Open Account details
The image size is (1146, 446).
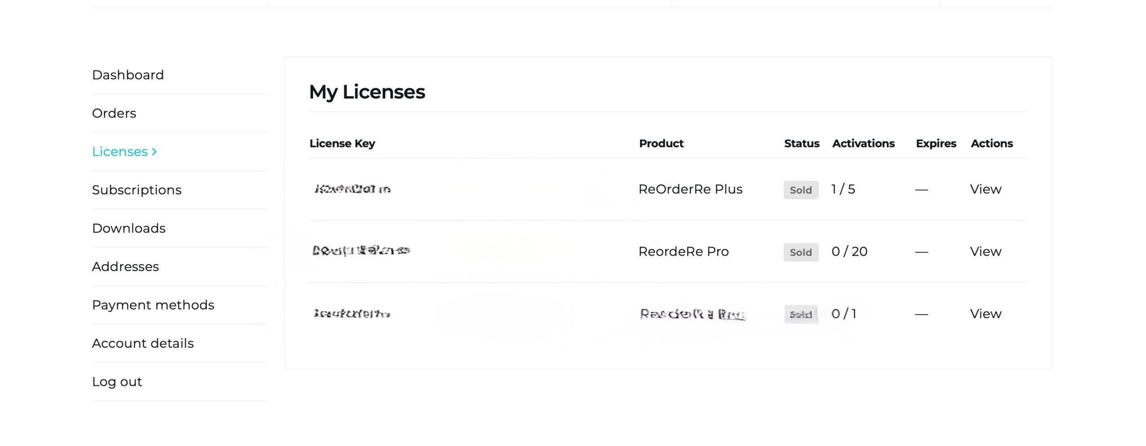[142, 343]
